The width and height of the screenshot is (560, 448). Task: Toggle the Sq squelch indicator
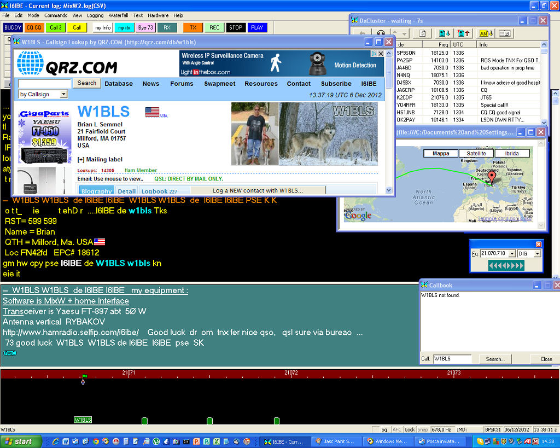pos(384,430)
